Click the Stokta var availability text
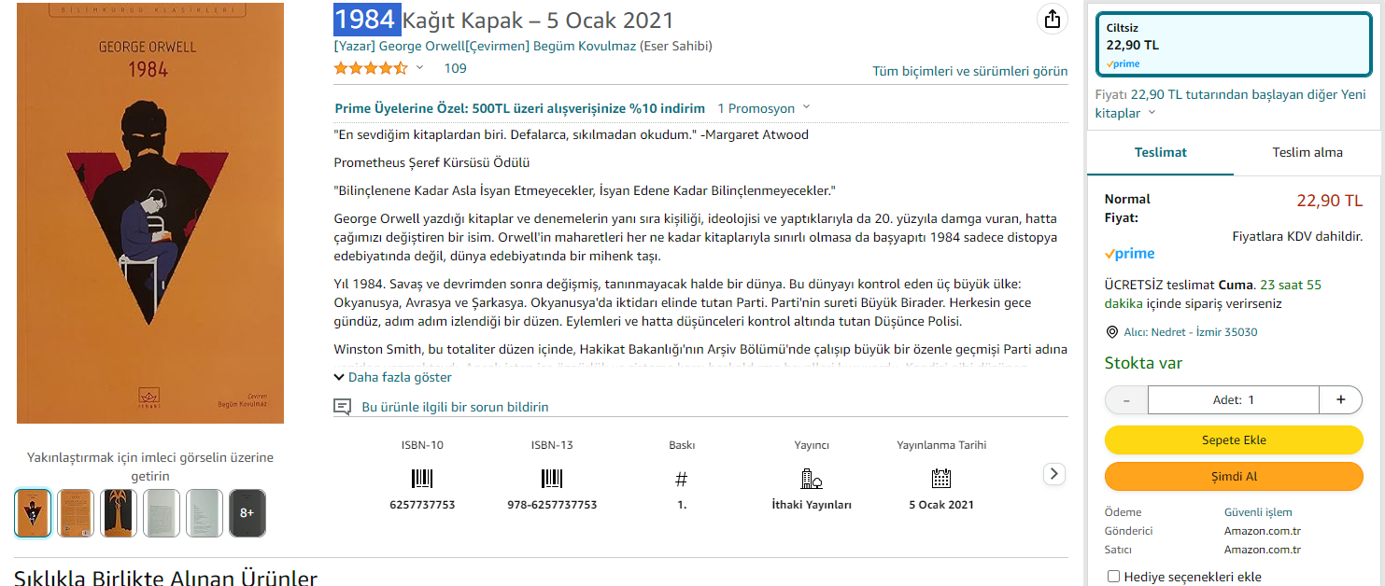The width and height of the screenshot is (1385, 586). (x=1143, y=363)
